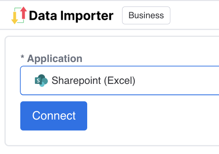Expand the Sharepoint (Excel) combo box
Viewport: 219px width, 154px height.
point(120,80)
